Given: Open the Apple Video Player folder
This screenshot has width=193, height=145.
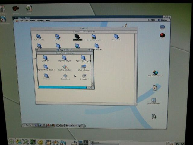Looking at the screenshot, I should click(x=83, y=58).
